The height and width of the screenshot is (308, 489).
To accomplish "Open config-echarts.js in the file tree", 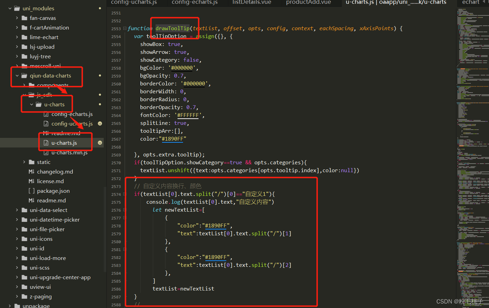I will pyautogui.click(x=72, y=114).
